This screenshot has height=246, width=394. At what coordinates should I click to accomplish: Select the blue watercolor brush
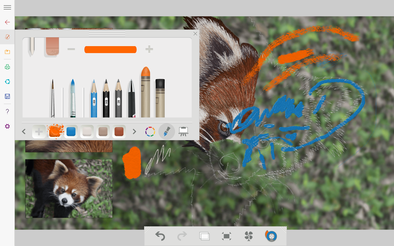click(x=73, y=98)
